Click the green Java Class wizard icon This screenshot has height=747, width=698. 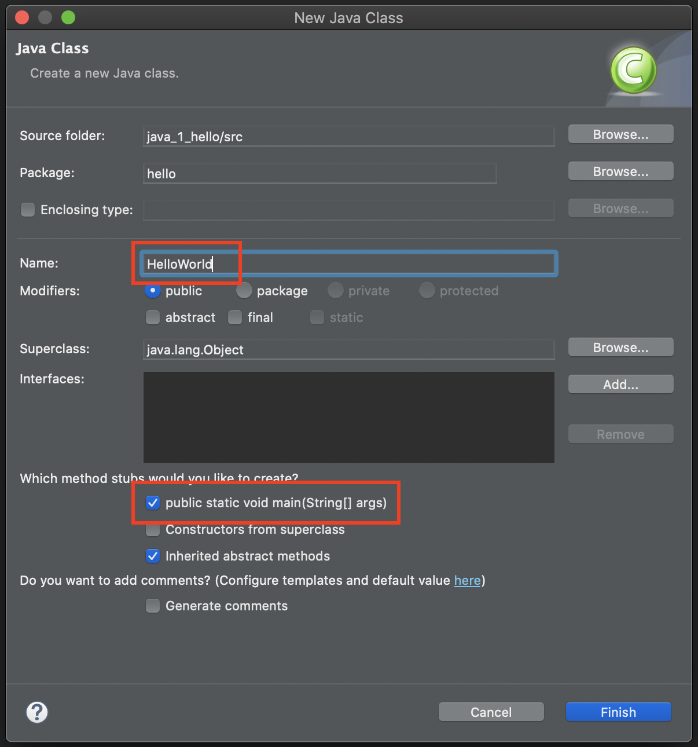point(634,70)
